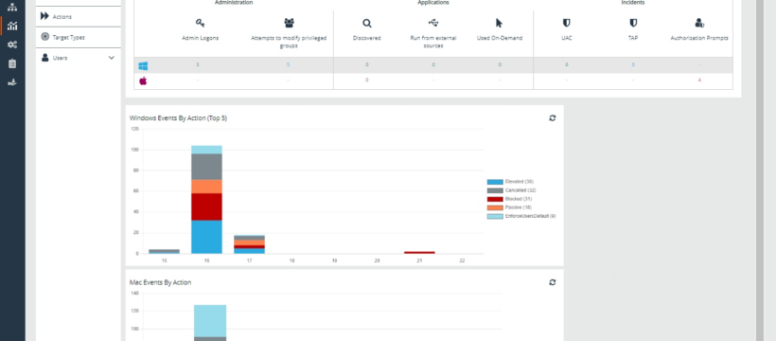Open the gears configuration icon in sidebar

(12, 45)
